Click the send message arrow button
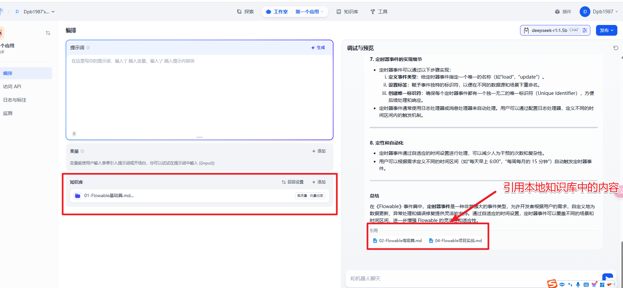The image size is (623, 288). pos(607,277)
